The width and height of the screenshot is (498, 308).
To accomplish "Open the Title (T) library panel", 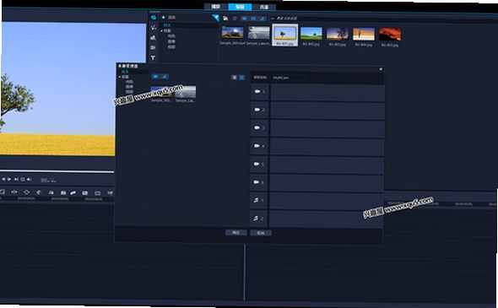I will coord(153,57).
